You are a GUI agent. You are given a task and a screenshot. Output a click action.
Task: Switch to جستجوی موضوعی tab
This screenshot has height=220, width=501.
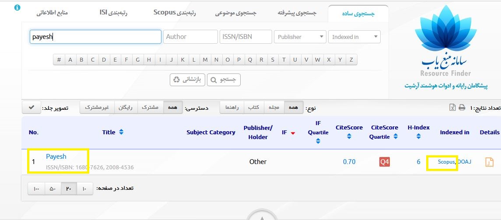(235, 13)
